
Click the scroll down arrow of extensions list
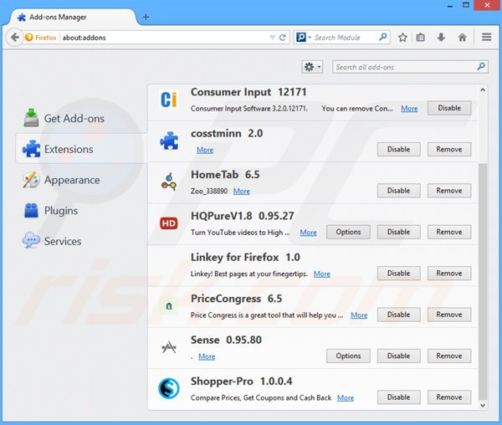tap(483, 405)
